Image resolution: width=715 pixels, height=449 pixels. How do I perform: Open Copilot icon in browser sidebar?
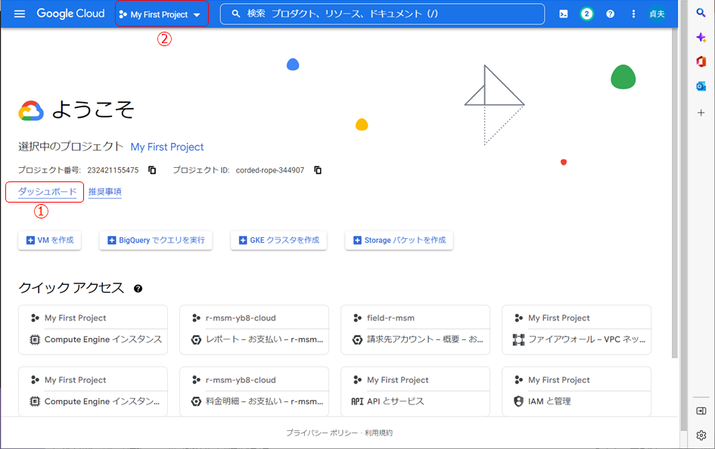[701, 38]
